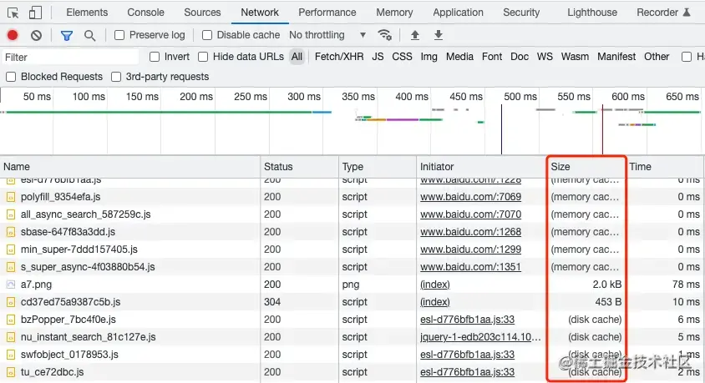Switch to the Elements tab
Viewport: 705px width, 383px height.
click(87, 13)
